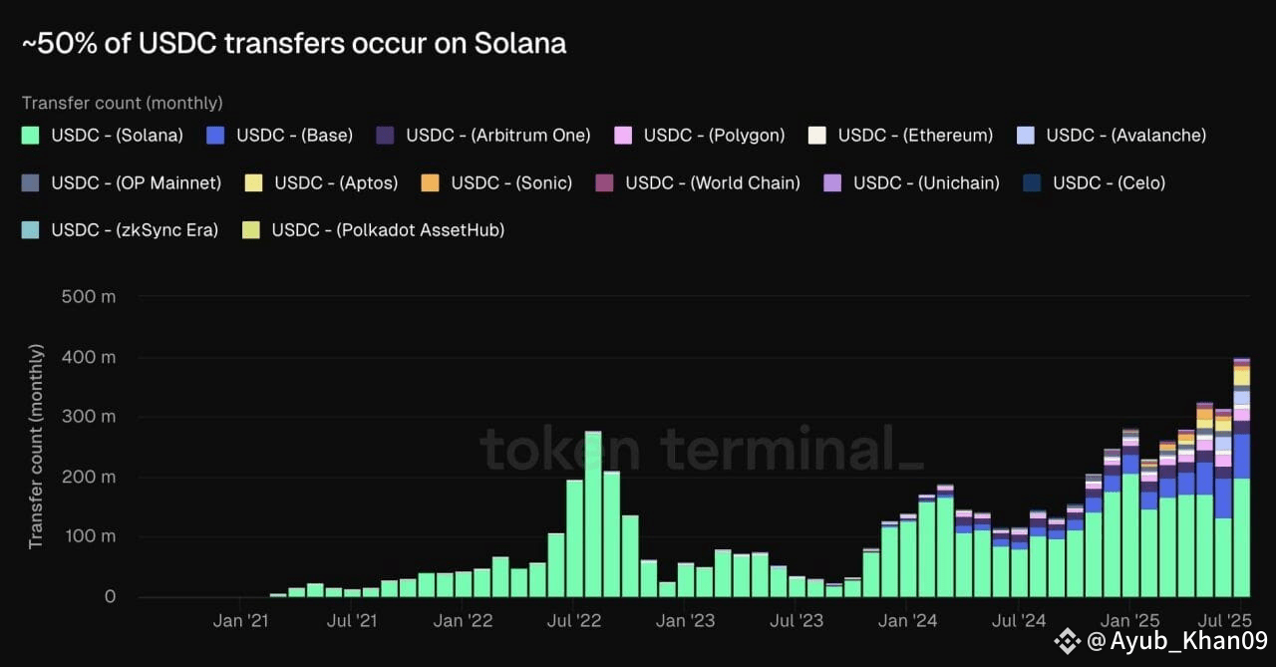Select the USDC - (Polkadot AssetHub) legend label

click(389, 230)
